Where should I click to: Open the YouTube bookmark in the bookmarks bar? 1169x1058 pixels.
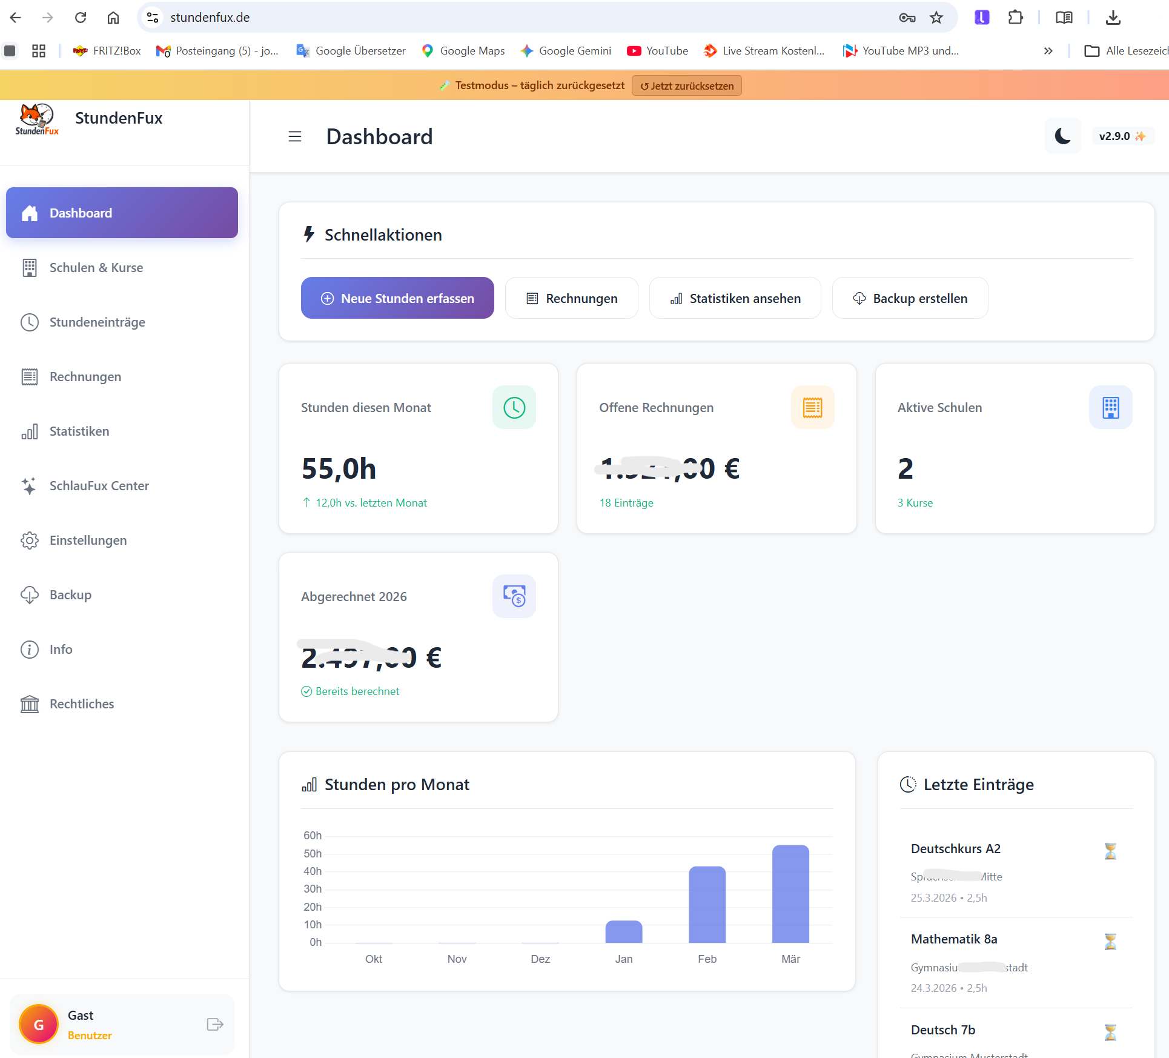click(657, 50)
